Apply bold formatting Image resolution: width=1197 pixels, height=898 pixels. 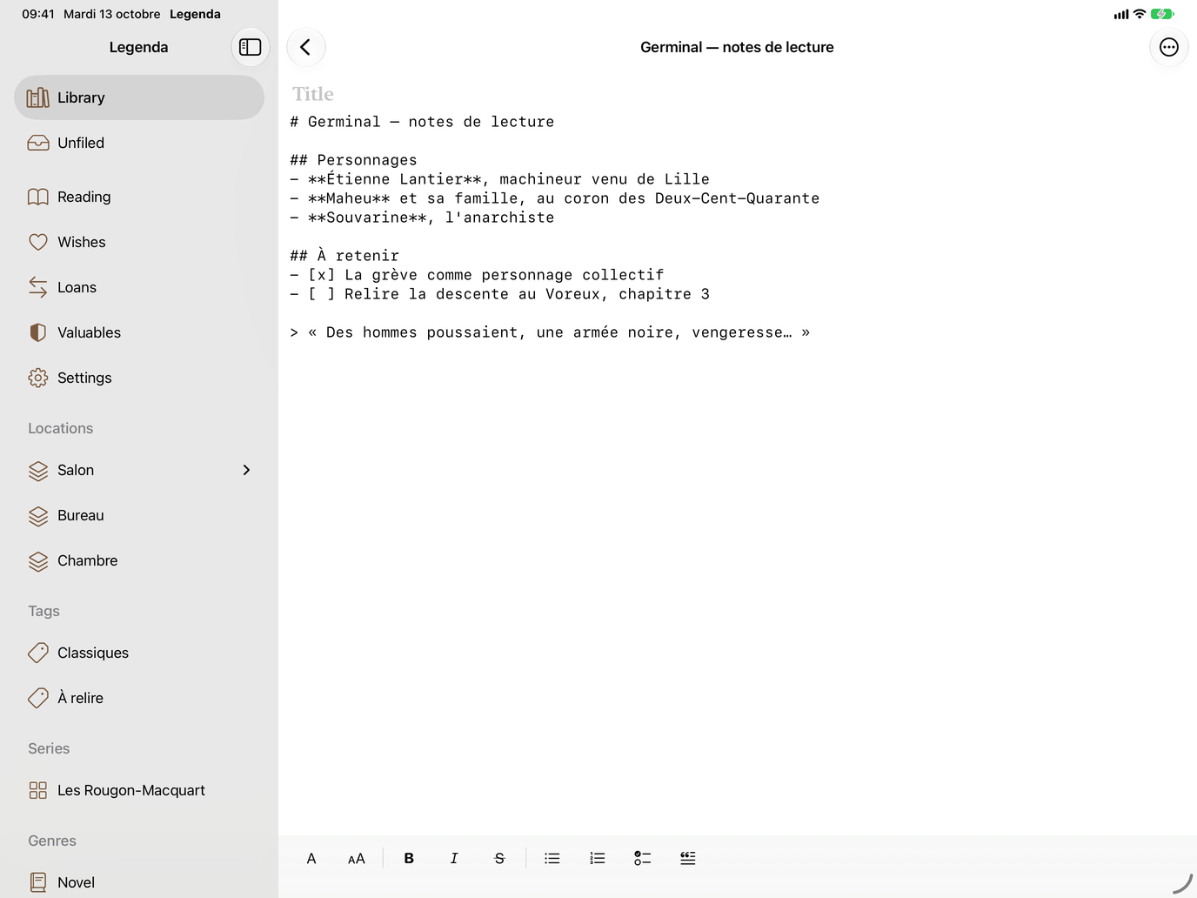409,859
